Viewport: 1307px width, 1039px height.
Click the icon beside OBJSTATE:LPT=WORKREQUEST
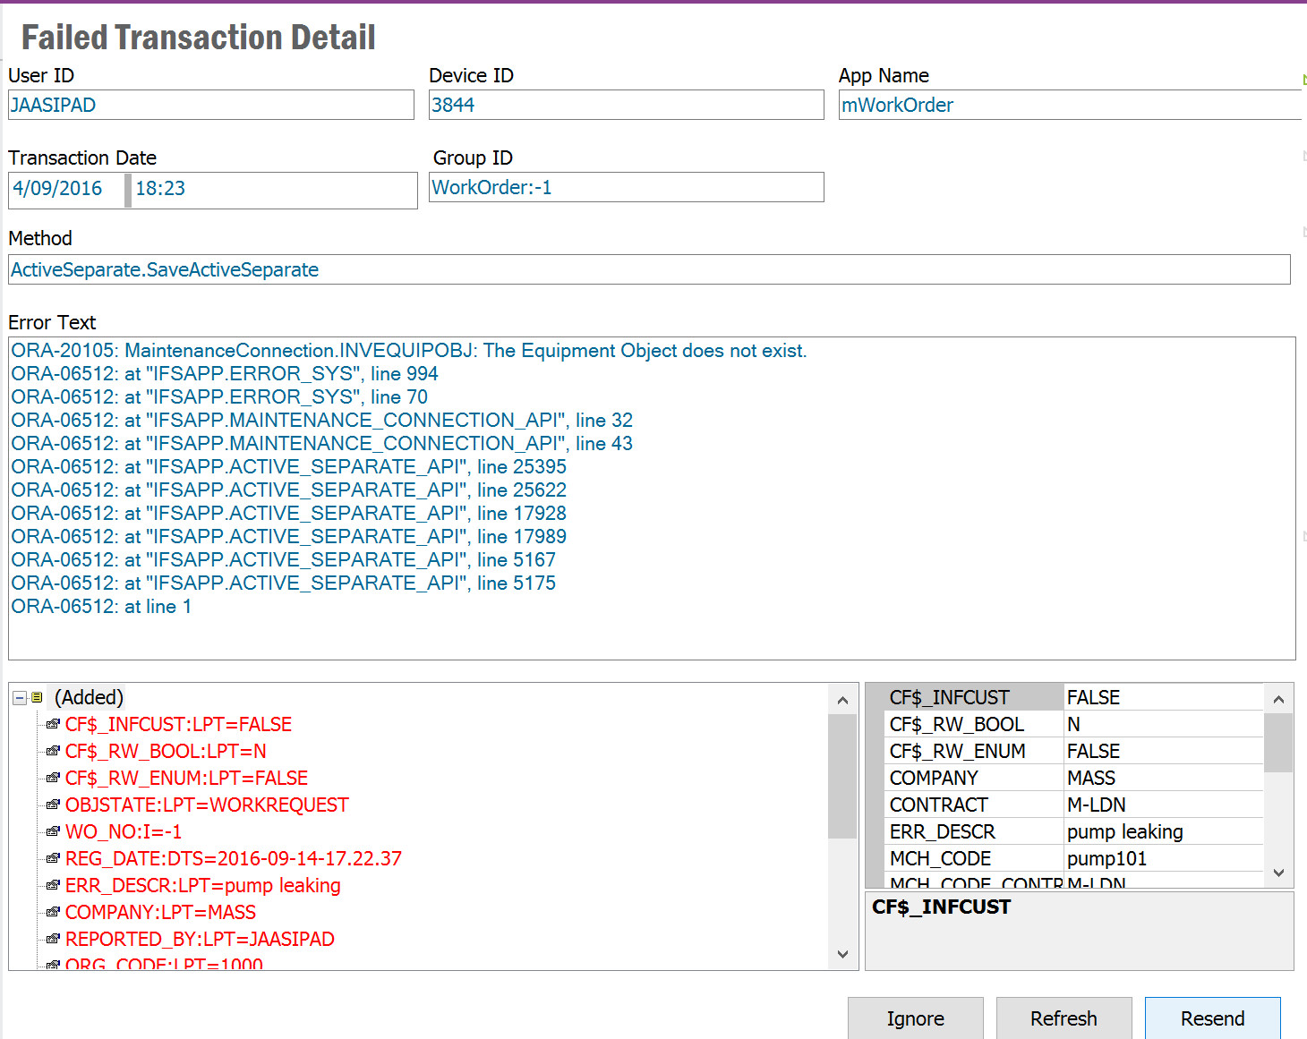tap(53, 805)
